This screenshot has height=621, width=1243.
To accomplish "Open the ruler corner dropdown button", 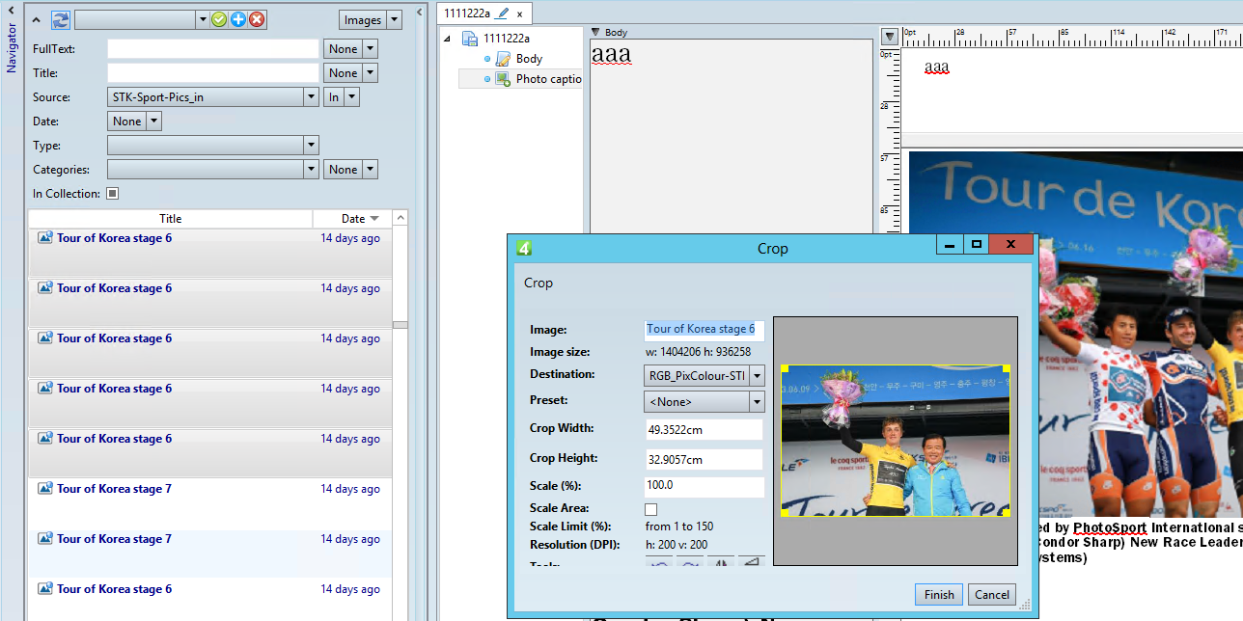I will click(890, 37).
